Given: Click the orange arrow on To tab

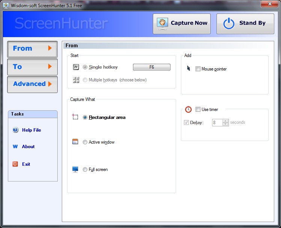Looking at the screenshot, I should [x=50, y=66].
